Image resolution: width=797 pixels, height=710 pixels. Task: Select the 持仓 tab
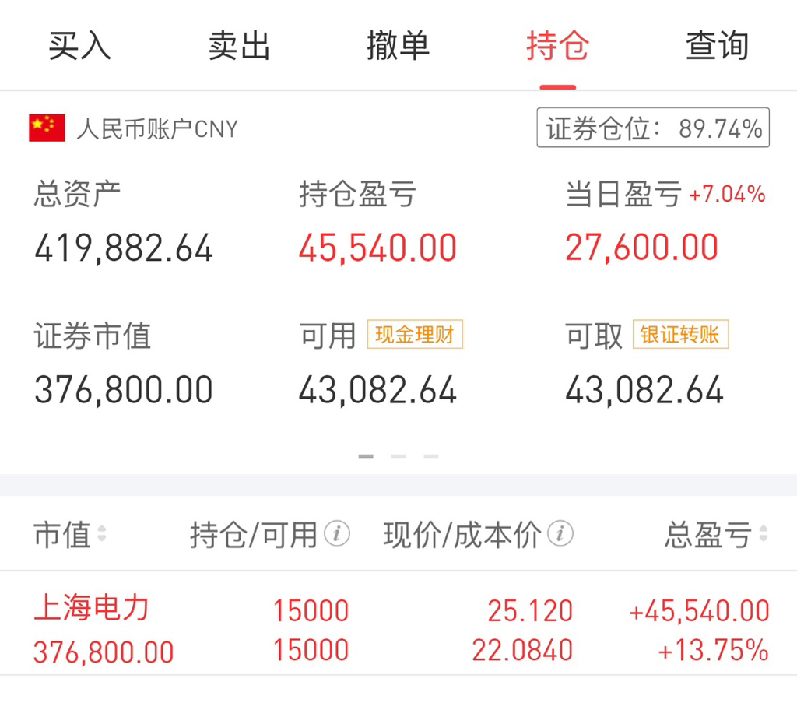click(557, 46)
